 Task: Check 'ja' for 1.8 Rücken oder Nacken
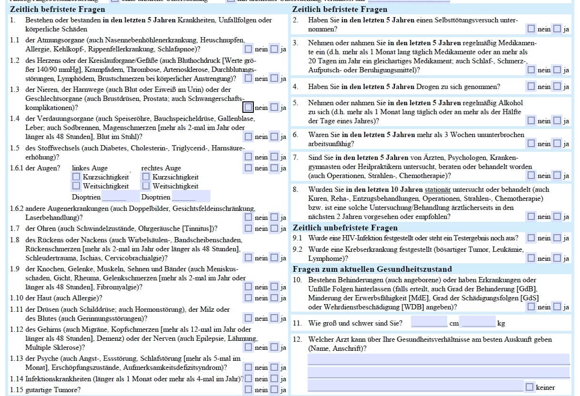(x=274, y=257)
